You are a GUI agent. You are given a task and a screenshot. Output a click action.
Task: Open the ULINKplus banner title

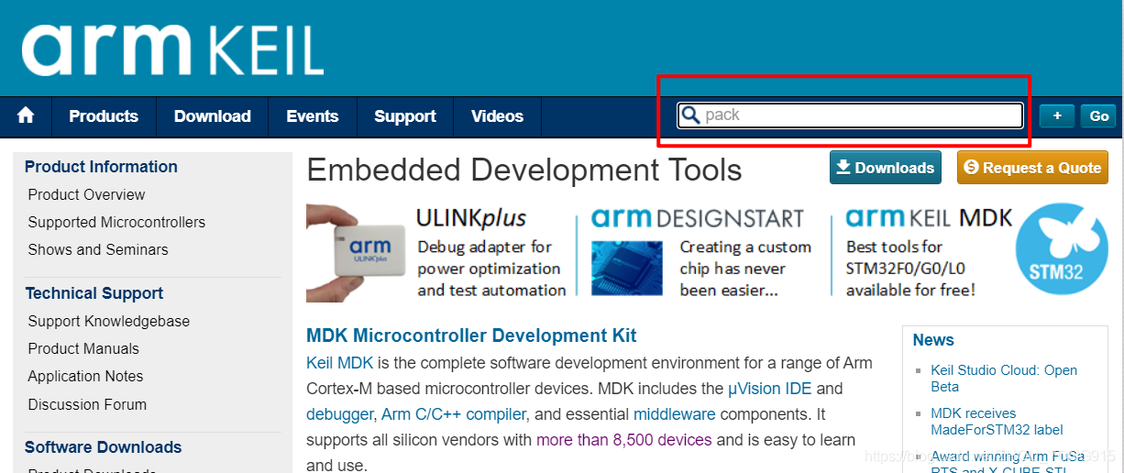(471, 218)
